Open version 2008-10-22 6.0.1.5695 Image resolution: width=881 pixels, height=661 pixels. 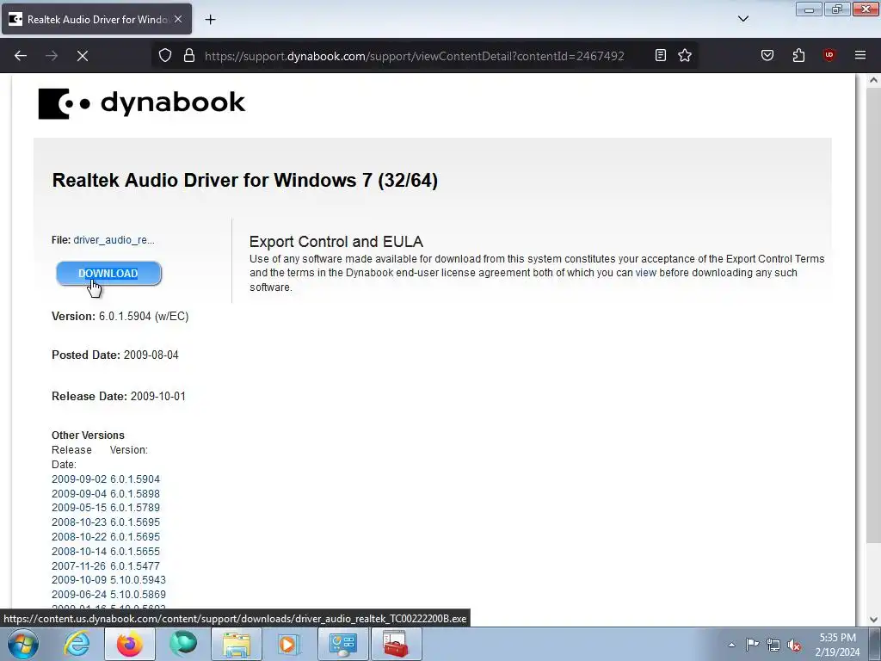point(106,537)
